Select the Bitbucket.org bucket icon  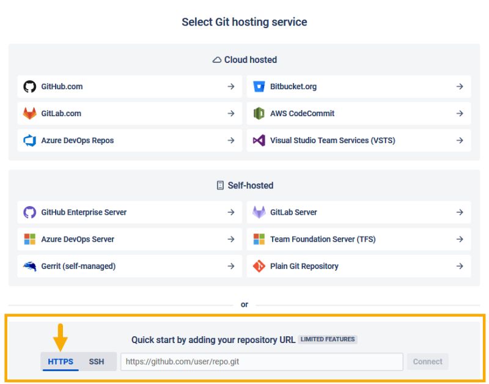258,86
